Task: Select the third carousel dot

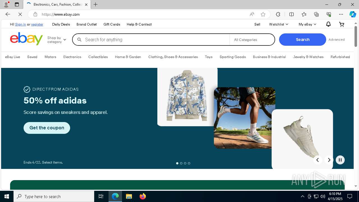Action: [x=185, y=163]
